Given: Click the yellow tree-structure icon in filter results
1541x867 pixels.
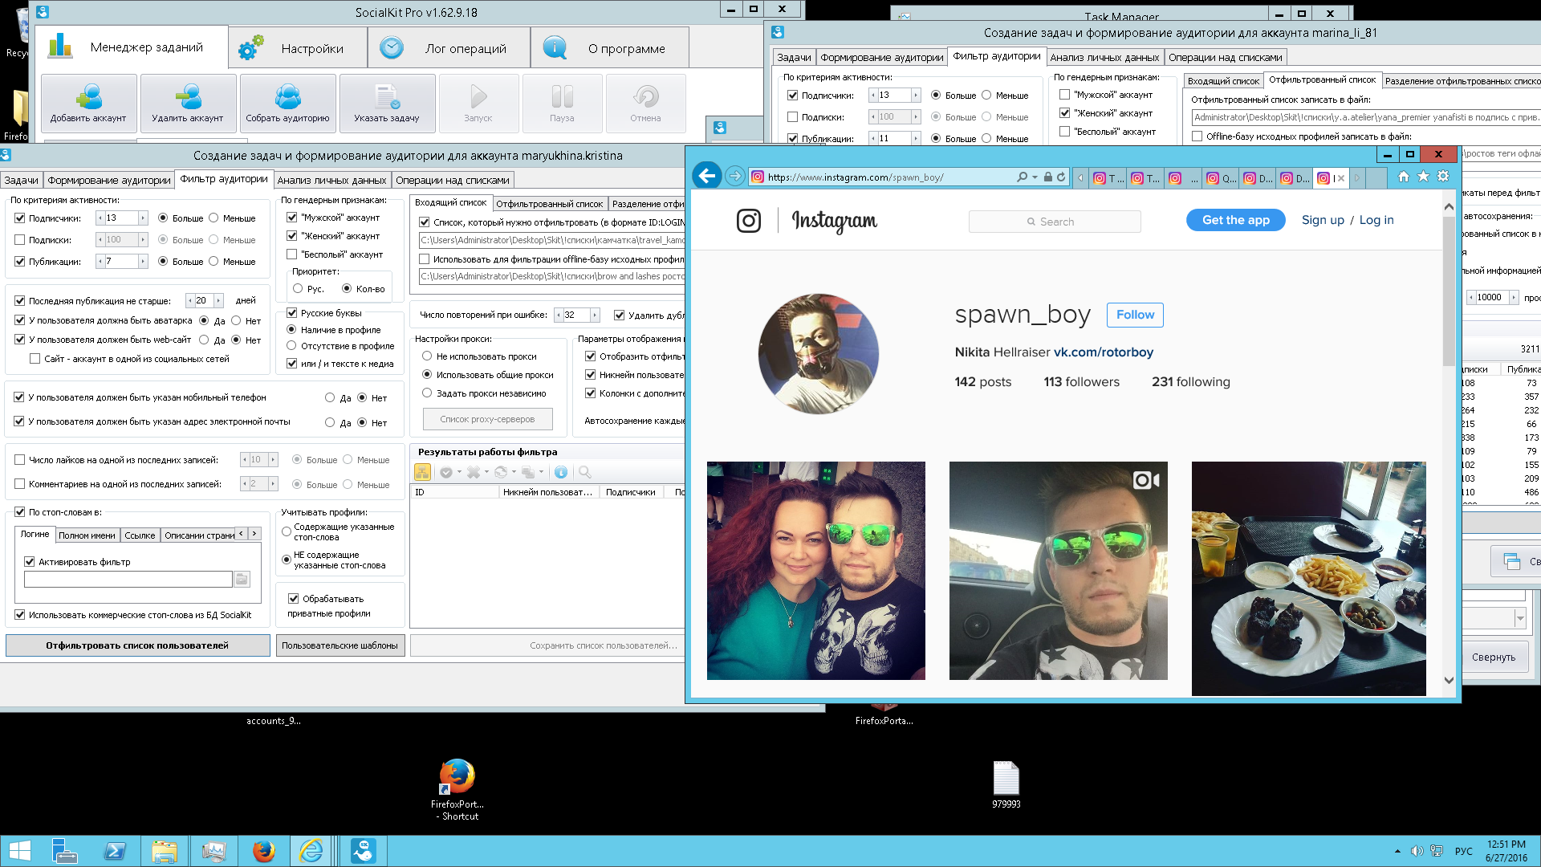Looking at the screenshot, I should [422, 472].
